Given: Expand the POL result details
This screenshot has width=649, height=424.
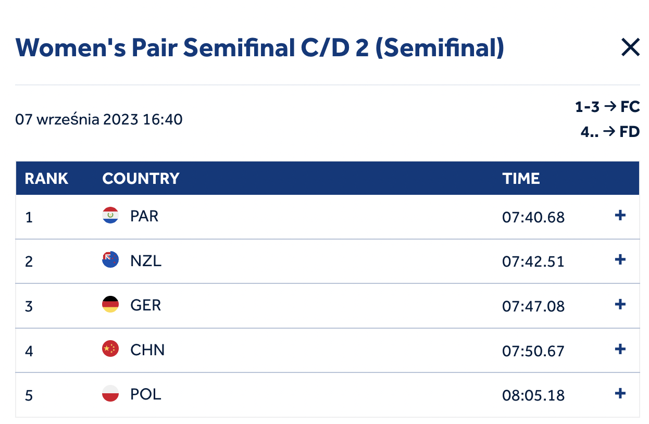Looking at the screenshot, I should coord(620,394).
